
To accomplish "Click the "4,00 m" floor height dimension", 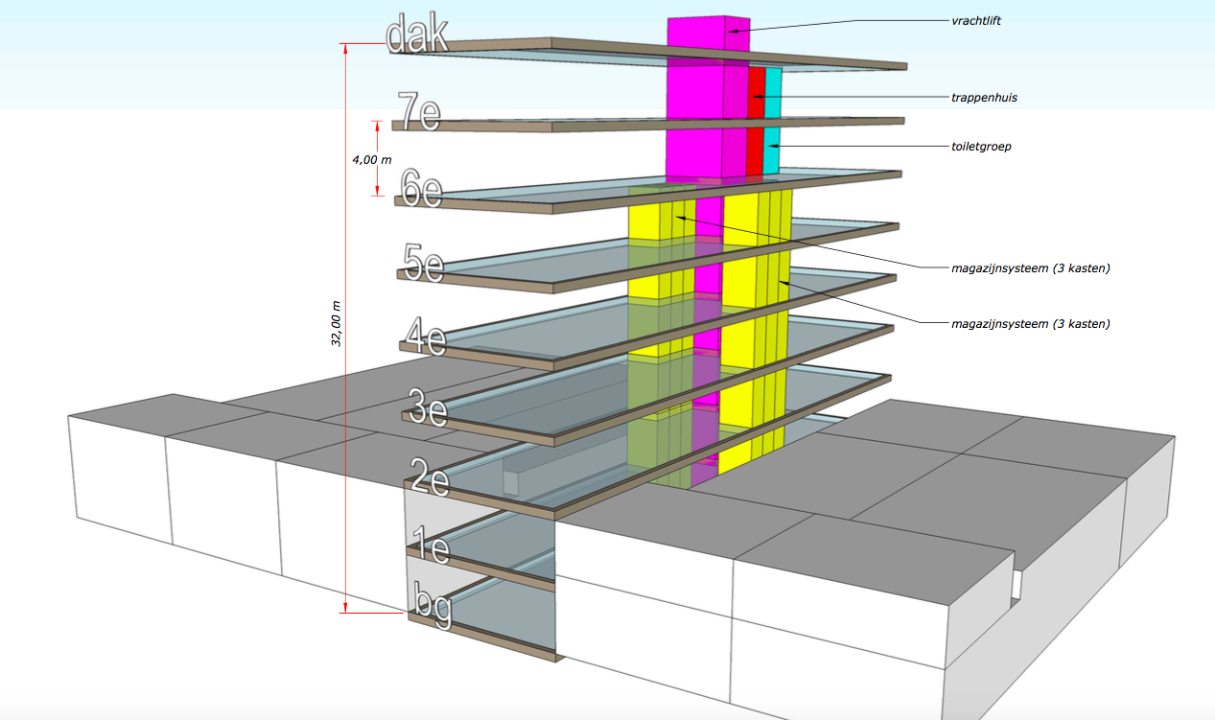I will pyautogui.click(x=371, y=160).
